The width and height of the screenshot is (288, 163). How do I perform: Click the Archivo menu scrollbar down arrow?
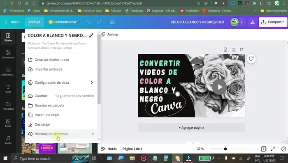point(99,139)
